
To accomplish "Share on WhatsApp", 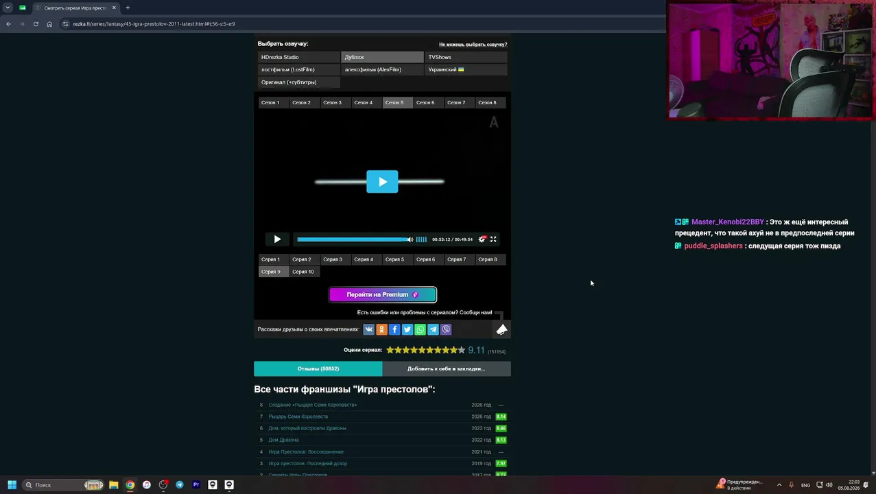I will (x=420, y=329).
